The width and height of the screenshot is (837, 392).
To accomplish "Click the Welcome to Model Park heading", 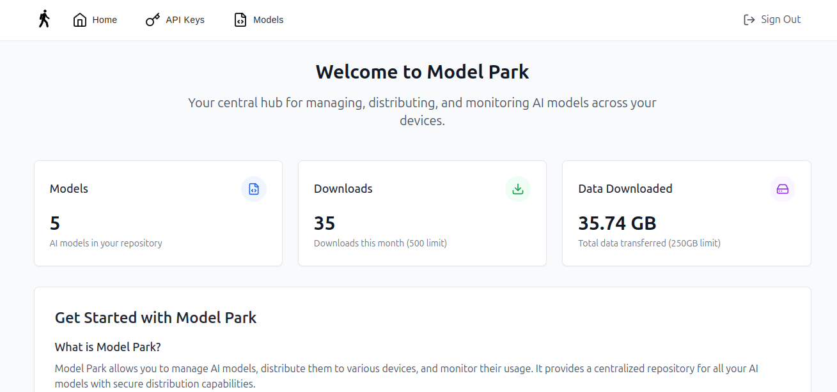I will 422,72.
